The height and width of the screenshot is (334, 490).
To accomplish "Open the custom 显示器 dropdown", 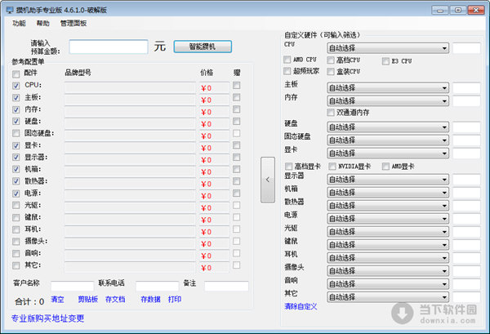I will point(388,180).
